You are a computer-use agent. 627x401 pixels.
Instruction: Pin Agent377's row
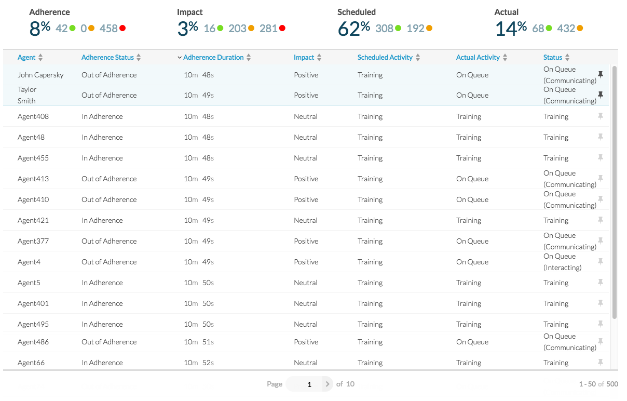pyautogui.click(x=601, y=240)
